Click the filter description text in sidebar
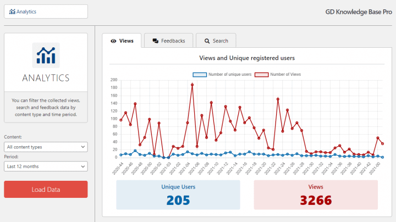This screenshot has height=222, width=396. [46, 108]
